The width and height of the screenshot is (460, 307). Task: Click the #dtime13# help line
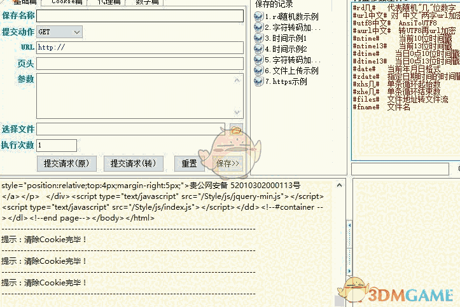pyautogui.click(x=406, y=61)
